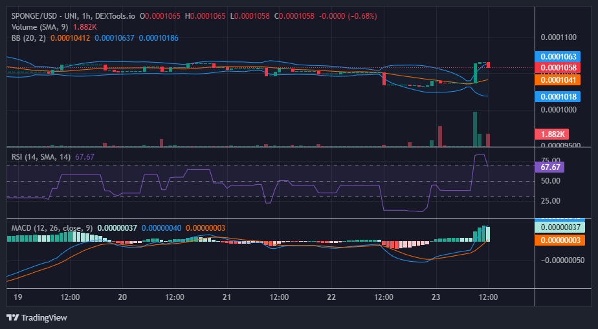Click date label 19 on time axis
The image size is (598, 329).
pos(17,297)
